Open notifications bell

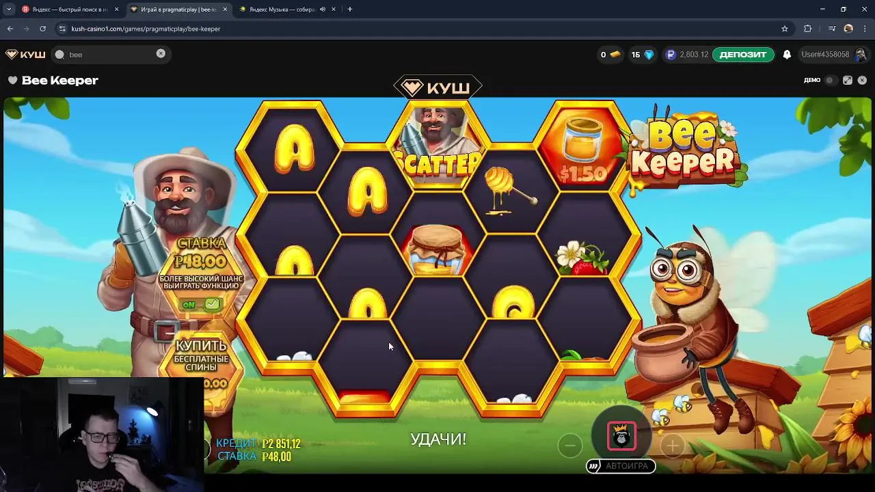coord(787,55)
